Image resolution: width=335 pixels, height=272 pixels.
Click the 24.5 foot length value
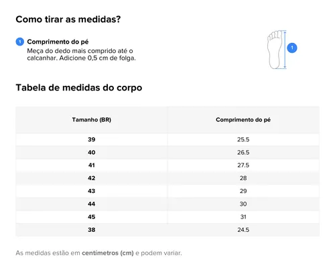(243, 230)
